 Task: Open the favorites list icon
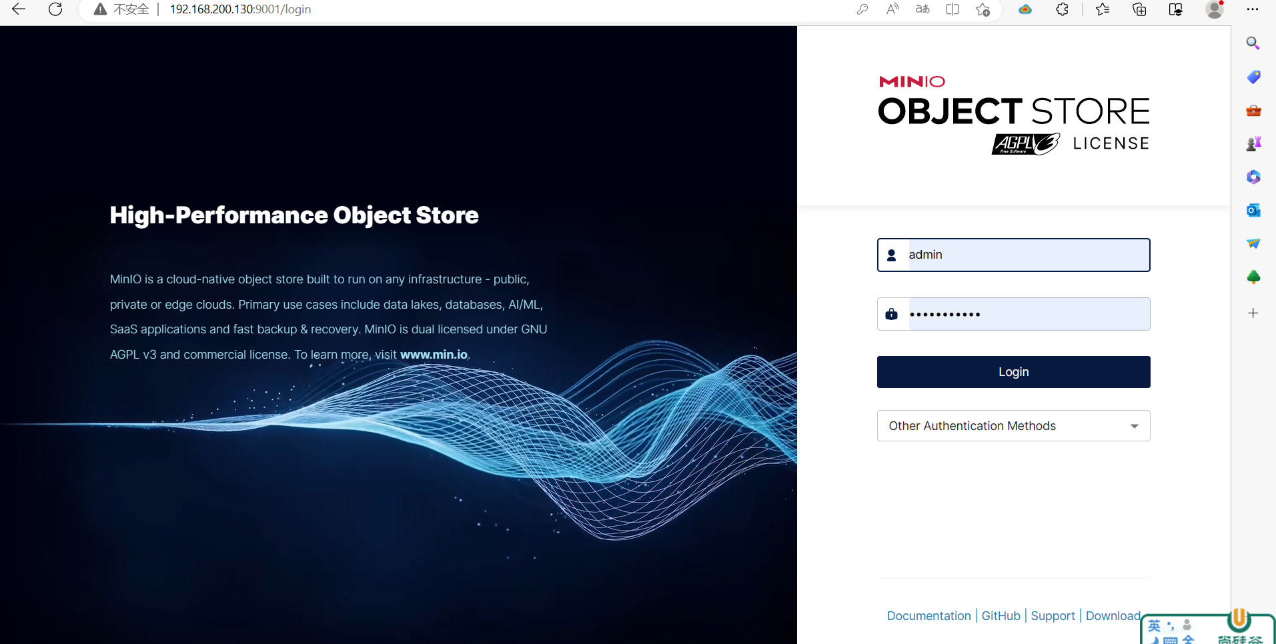[1103, 9]
